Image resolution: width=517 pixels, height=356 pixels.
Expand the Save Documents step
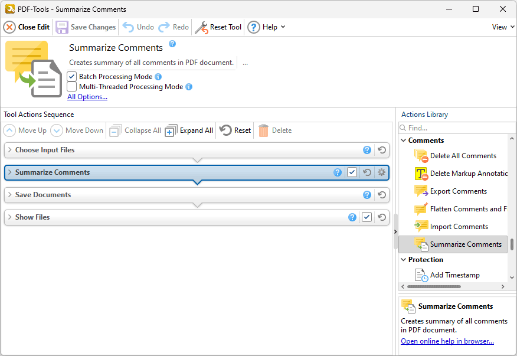click(10, 195)
